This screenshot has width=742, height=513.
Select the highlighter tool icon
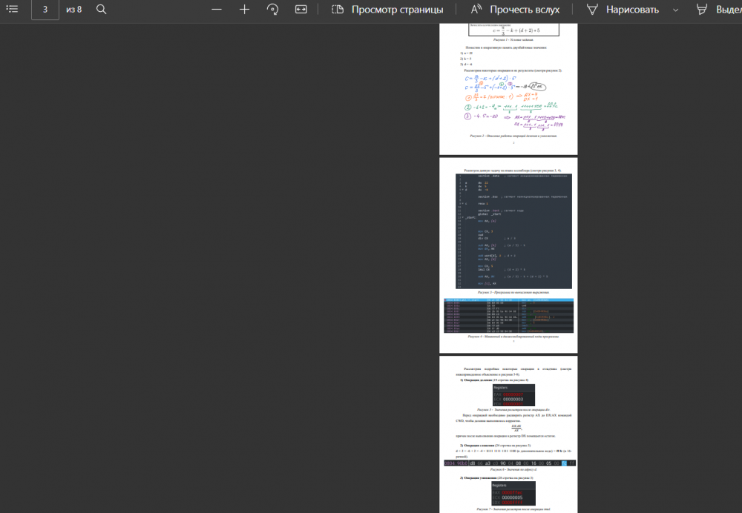[702, 10]
